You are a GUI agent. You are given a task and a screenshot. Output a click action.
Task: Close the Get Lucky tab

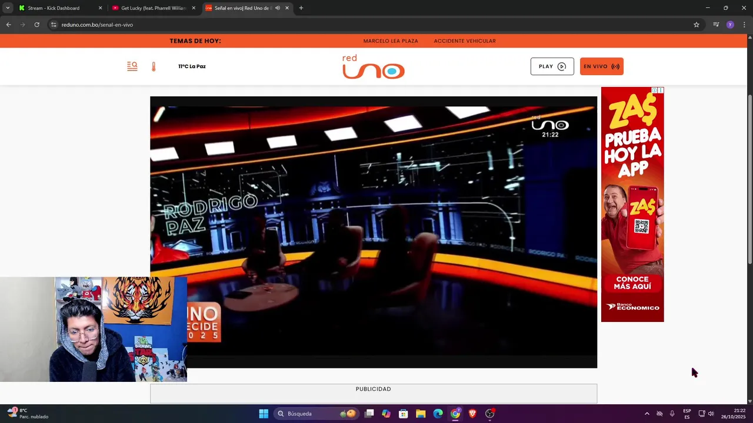194,8
